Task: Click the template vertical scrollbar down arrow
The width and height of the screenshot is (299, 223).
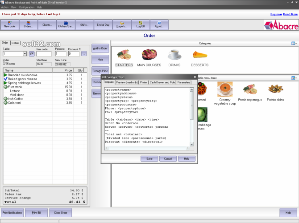Action: [x=191, y=144]
